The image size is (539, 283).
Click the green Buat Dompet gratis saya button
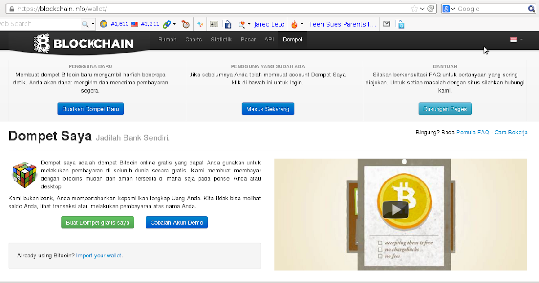(97, 222)
